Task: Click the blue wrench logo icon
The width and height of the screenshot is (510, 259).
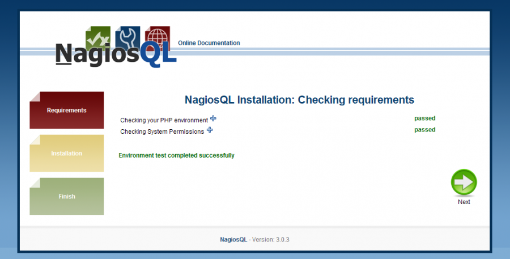Action: 127,37
